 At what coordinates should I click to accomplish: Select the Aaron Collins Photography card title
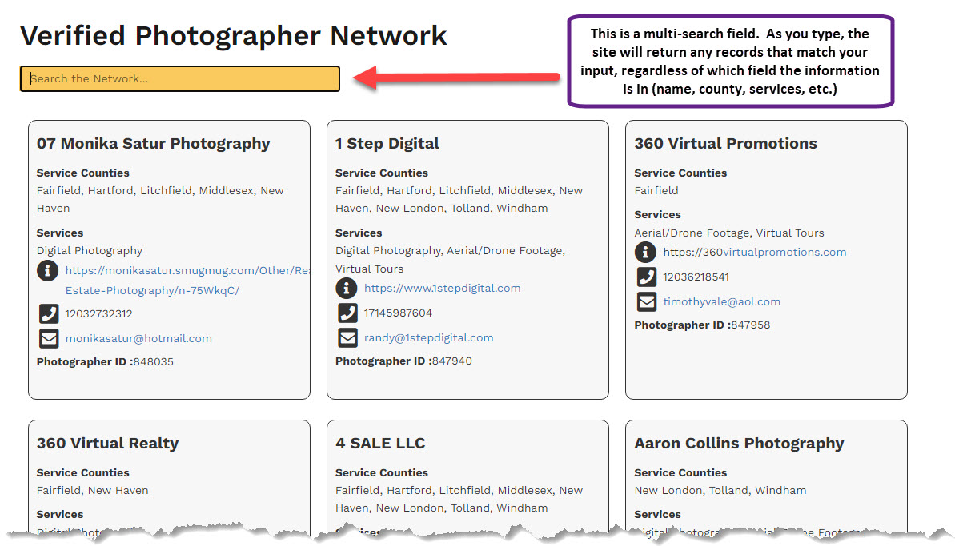pyautogui.click(x=739, y=444)
